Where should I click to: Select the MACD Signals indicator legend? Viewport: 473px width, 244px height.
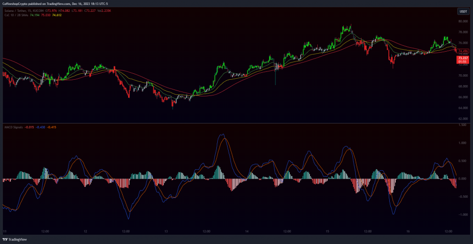click(x=13, y=127)
